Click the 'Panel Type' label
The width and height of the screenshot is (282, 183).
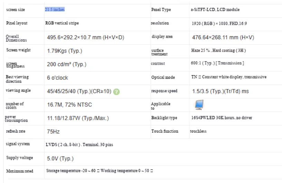click(161, 10)
